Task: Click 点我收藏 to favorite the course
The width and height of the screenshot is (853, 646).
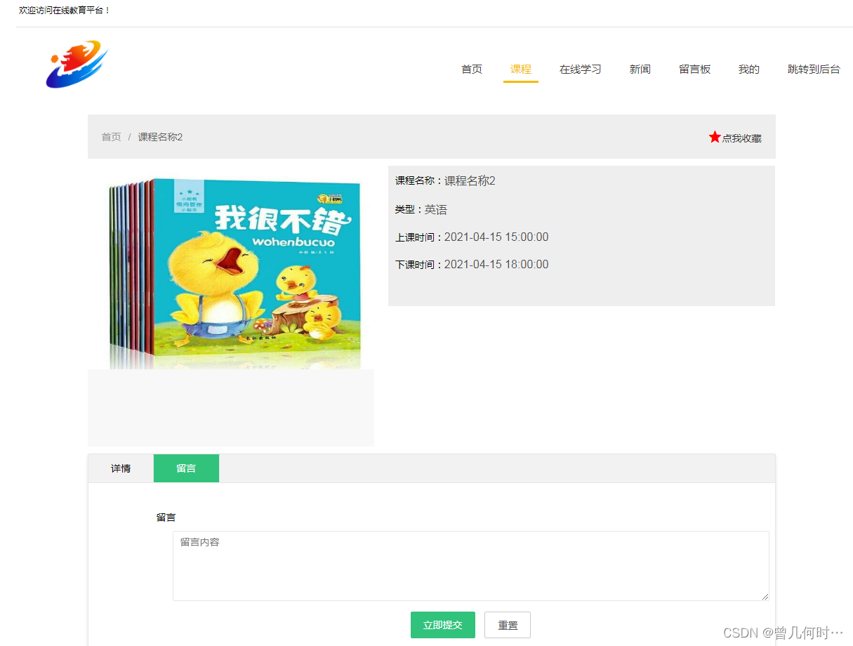Action: click(742, 138)
